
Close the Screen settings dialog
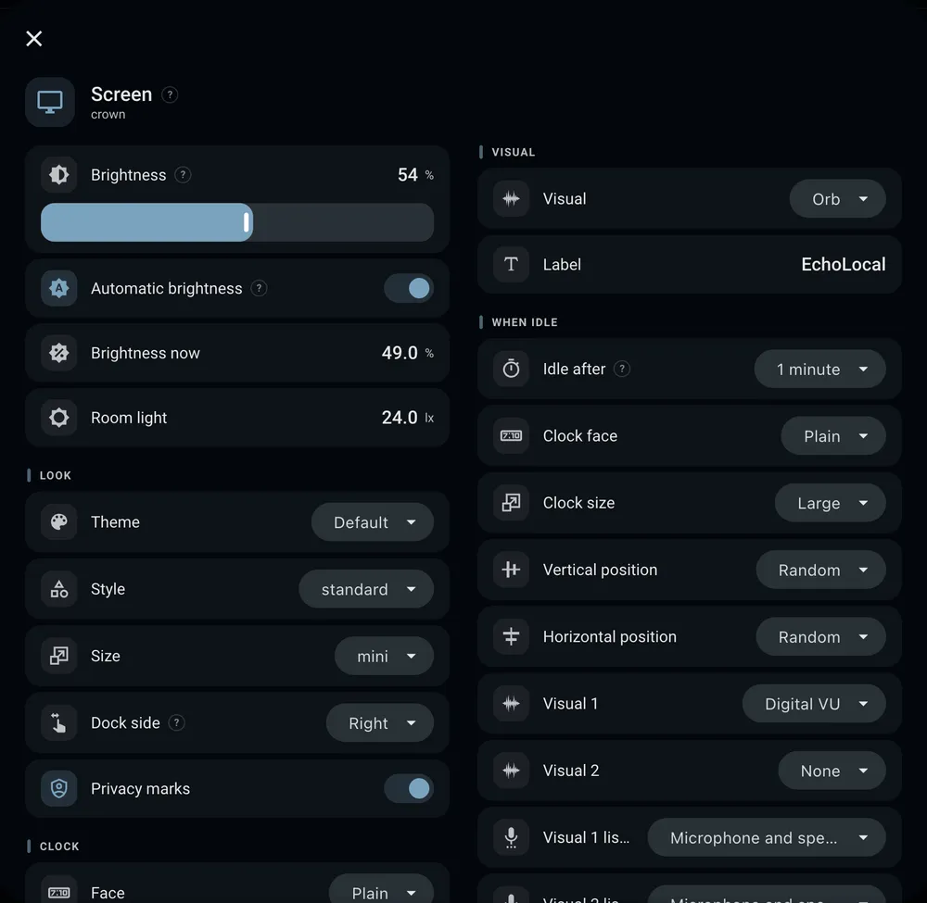[34, 38]
